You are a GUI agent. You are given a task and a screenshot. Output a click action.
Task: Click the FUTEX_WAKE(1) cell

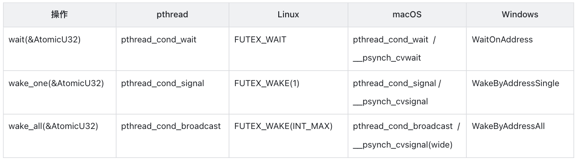(288, 92)
